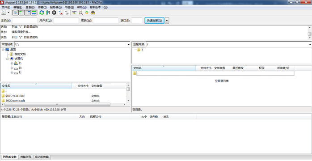The height and width of the screenshot is (161, 312).
Task: Click the 快速连接(Q) button
Action: click(154, 21)
